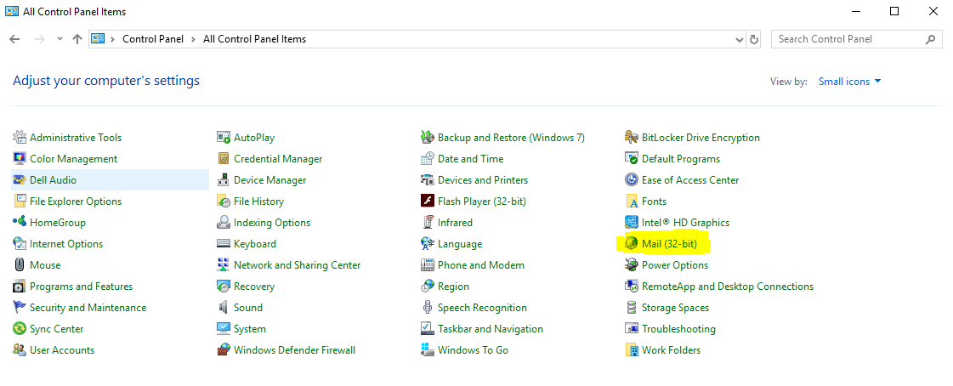
Task: Click the Control Panel breadcrumb segment
Action: 152,39
